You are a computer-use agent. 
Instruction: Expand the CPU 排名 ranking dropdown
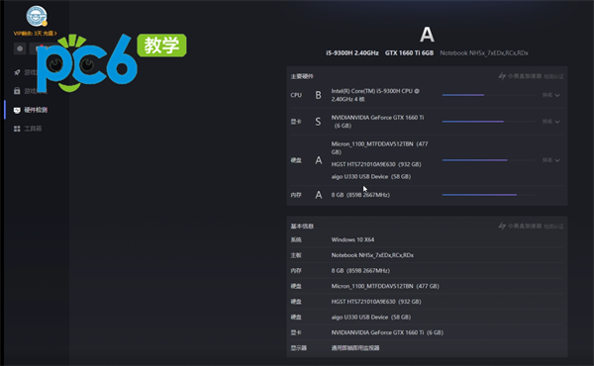coord(550,95)
